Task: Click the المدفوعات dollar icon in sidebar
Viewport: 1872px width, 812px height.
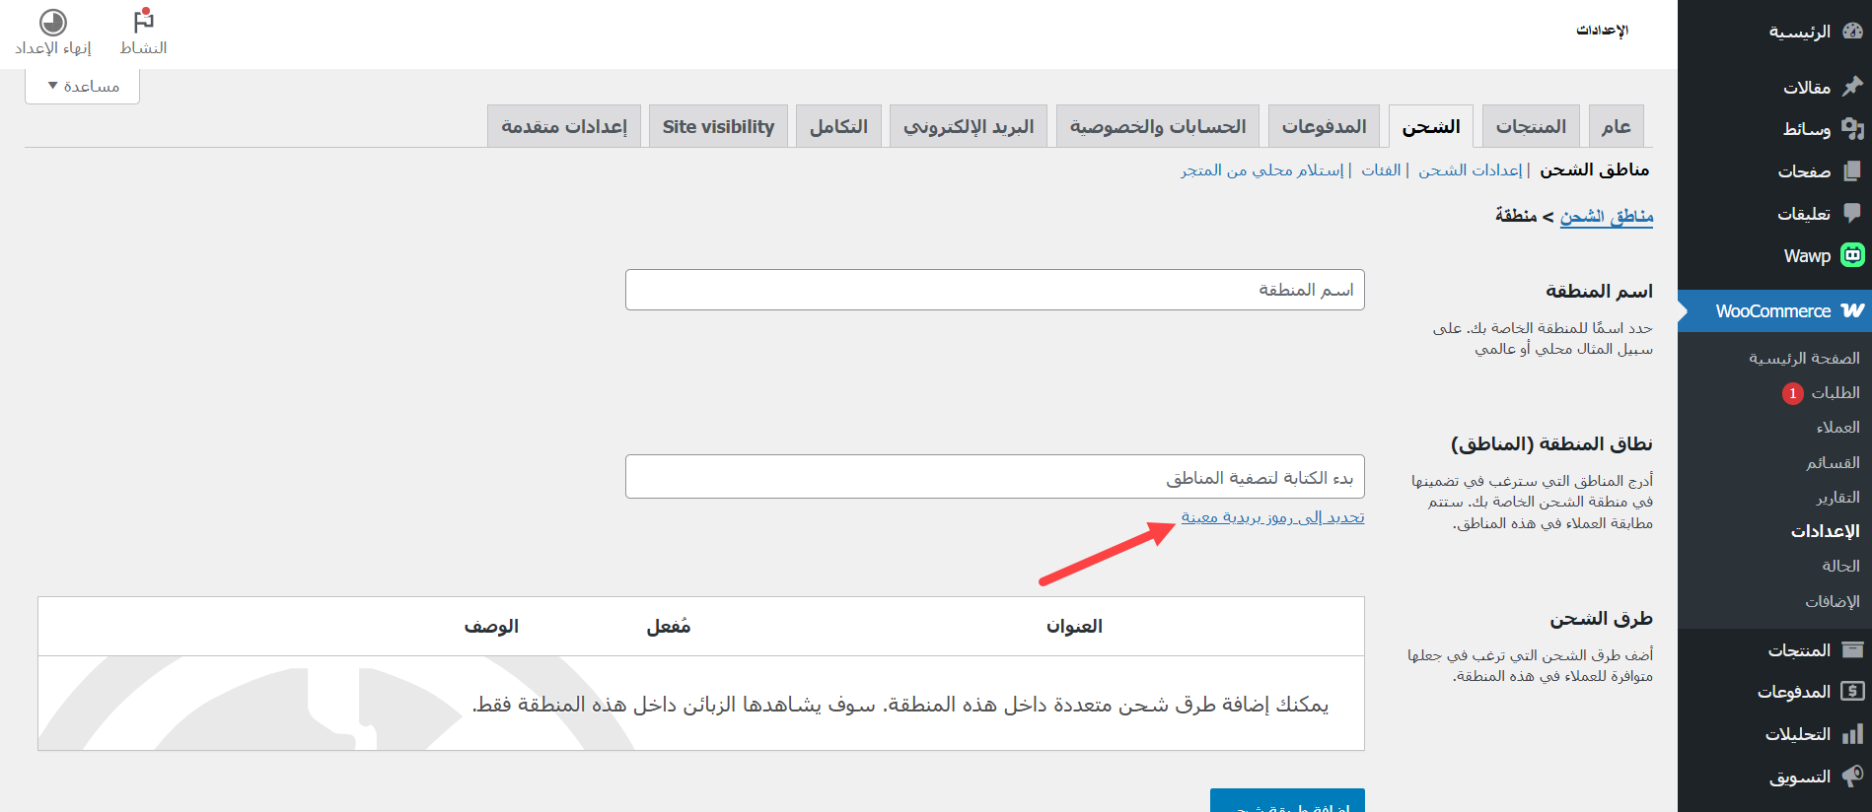Action: click(x=1852, y=692)
